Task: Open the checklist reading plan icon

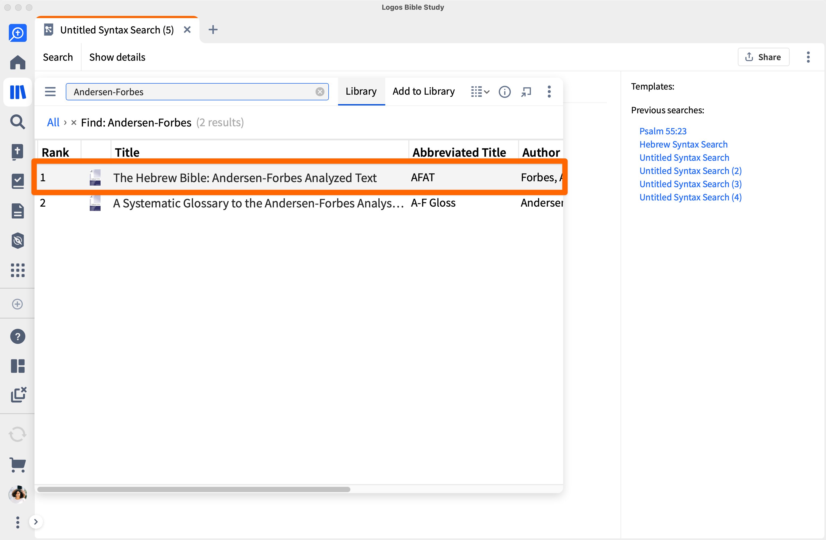Action: pos(18,181)
